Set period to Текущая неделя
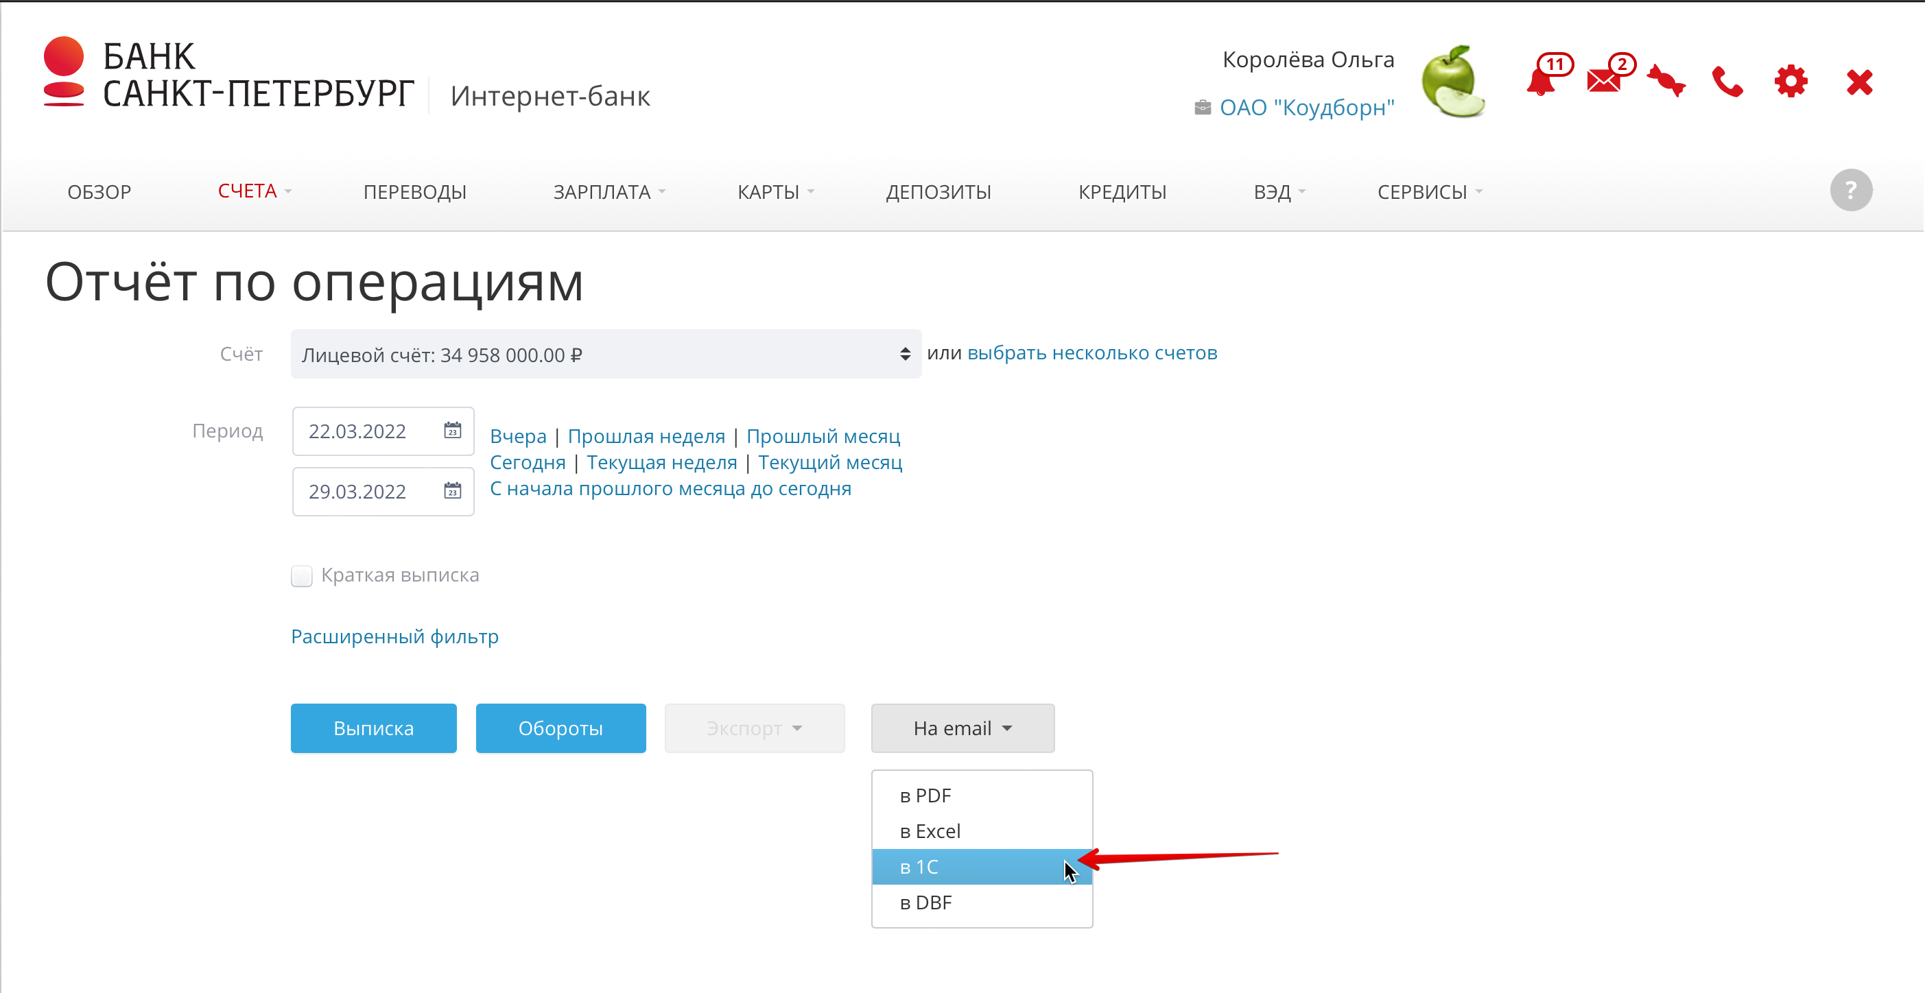This screenshot has width=1925, height=993. (x=661, y=462)
